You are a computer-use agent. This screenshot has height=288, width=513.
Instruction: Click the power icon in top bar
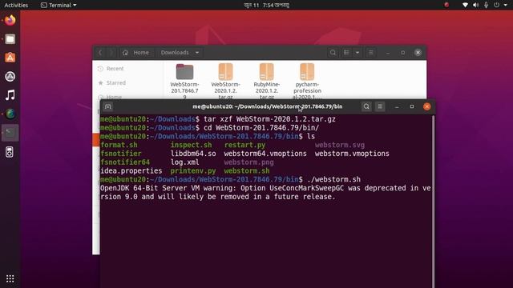pos(497,5)
